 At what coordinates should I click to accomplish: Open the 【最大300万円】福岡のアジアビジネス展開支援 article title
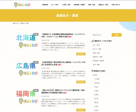[x=63, y=91]
